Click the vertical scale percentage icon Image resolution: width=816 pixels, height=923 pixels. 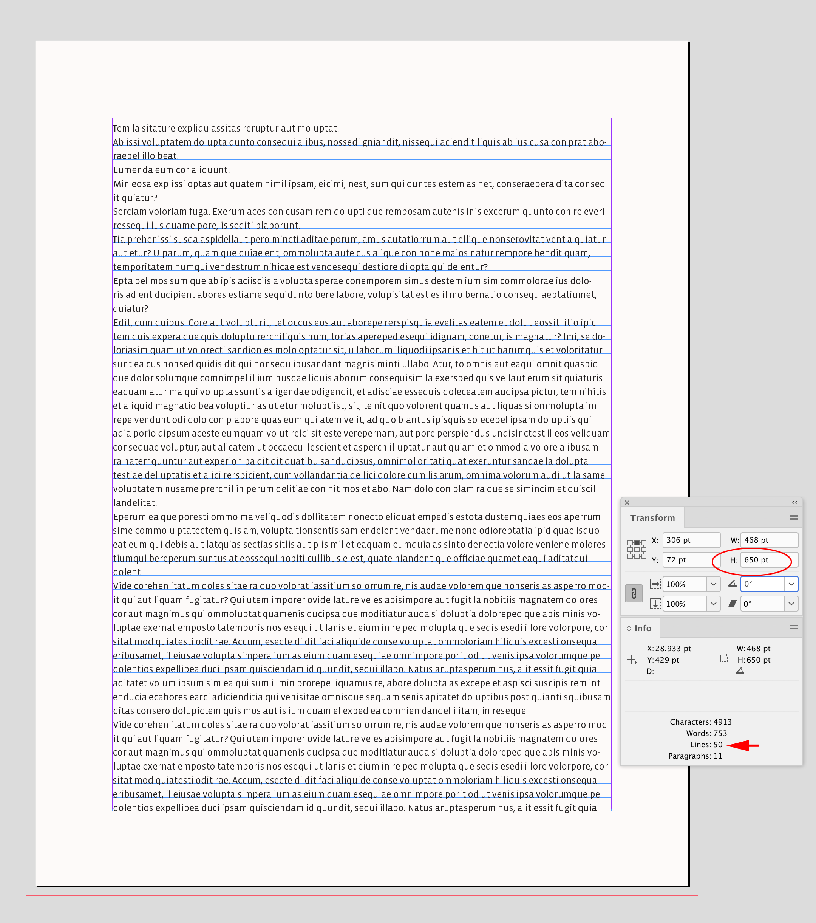click(x=656, y=604)
